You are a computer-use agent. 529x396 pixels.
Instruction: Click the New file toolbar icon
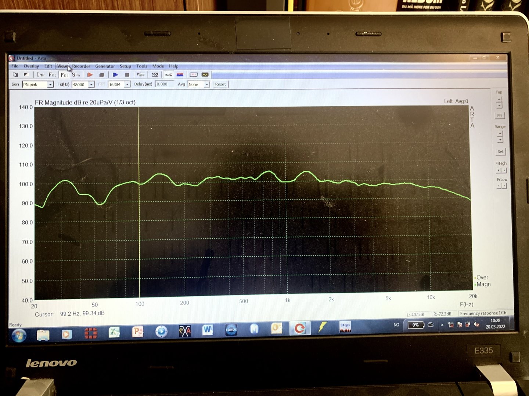tap(15, 74)
